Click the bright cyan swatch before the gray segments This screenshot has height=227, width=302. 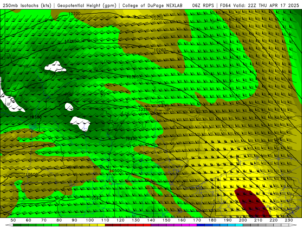[x=239, y=225]
